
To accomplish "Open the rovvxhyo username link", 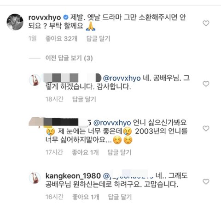I will point(45,18).
